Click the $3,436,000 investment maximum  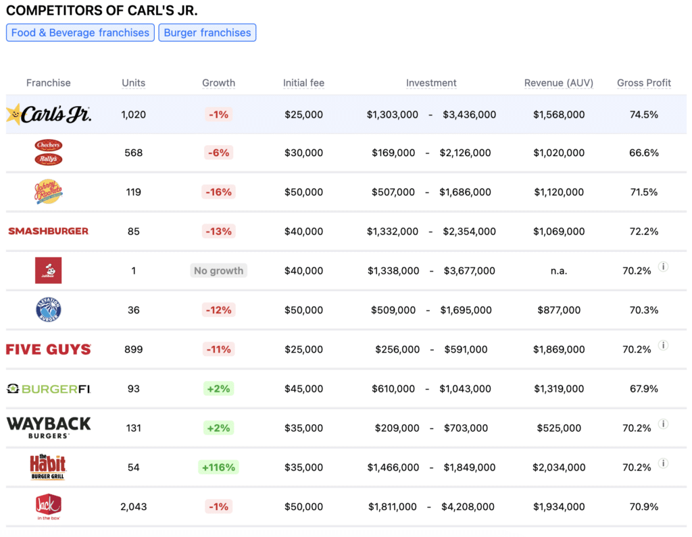click(469, 115)
